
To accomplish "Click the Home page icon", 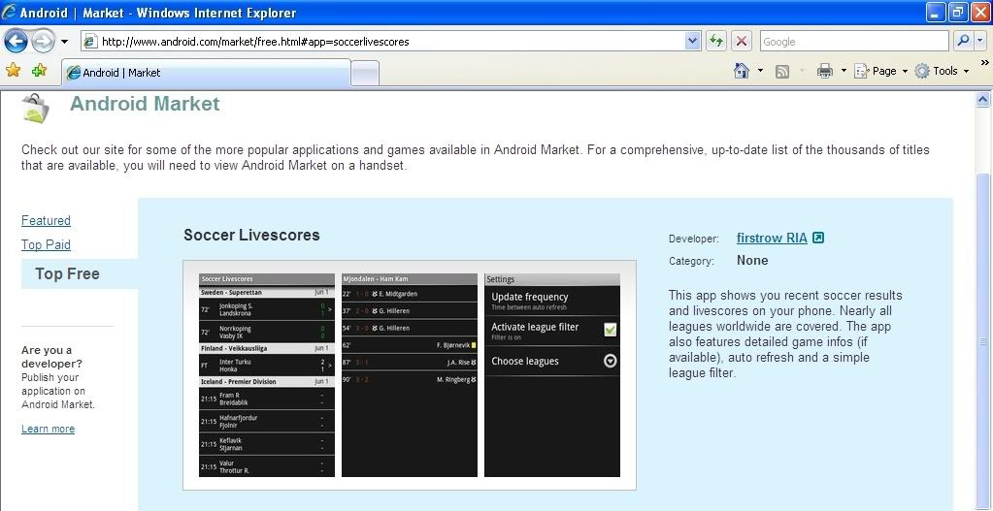I will tap(742, 71).
